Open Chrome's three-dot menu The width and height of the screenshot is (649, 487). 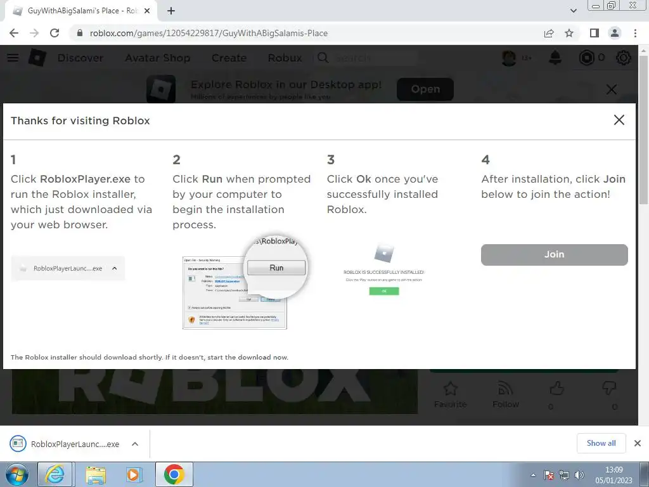[x=635, y=33]
